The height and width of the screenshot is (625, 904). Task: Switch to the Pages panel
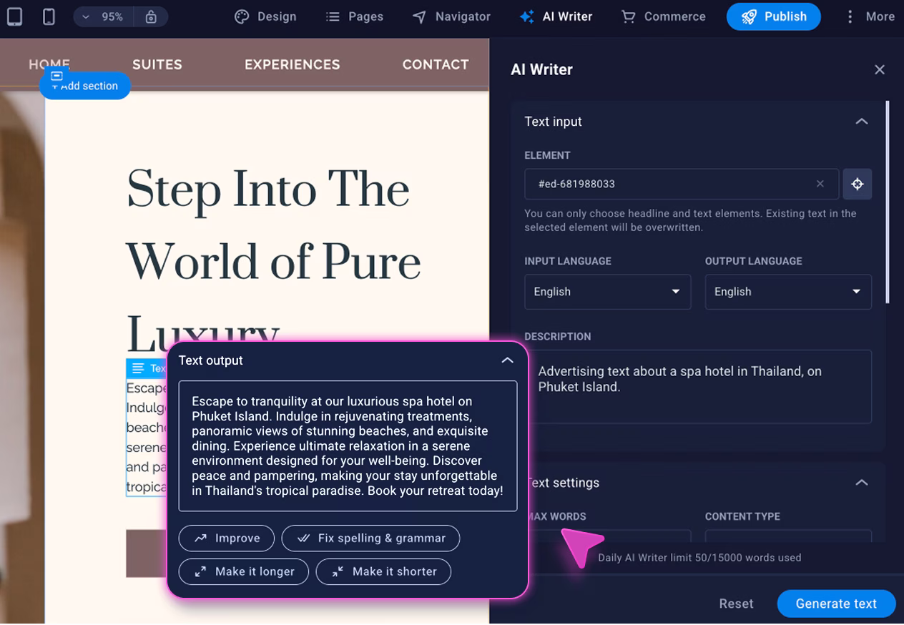click(354, 16)
